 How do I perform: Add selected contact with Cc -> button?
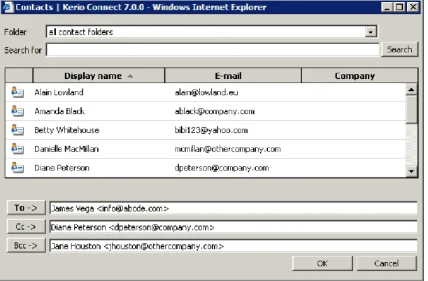pyautogui.click(x=26, y=226)
